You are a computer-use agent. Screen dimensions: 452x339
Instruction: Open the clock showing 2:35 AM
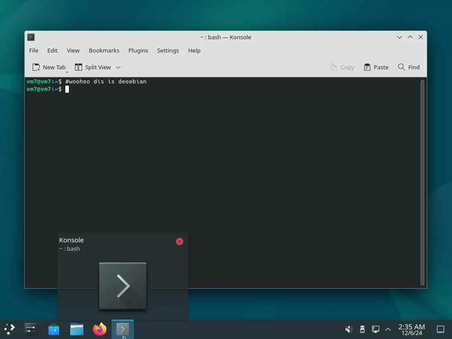click(411, 329)
